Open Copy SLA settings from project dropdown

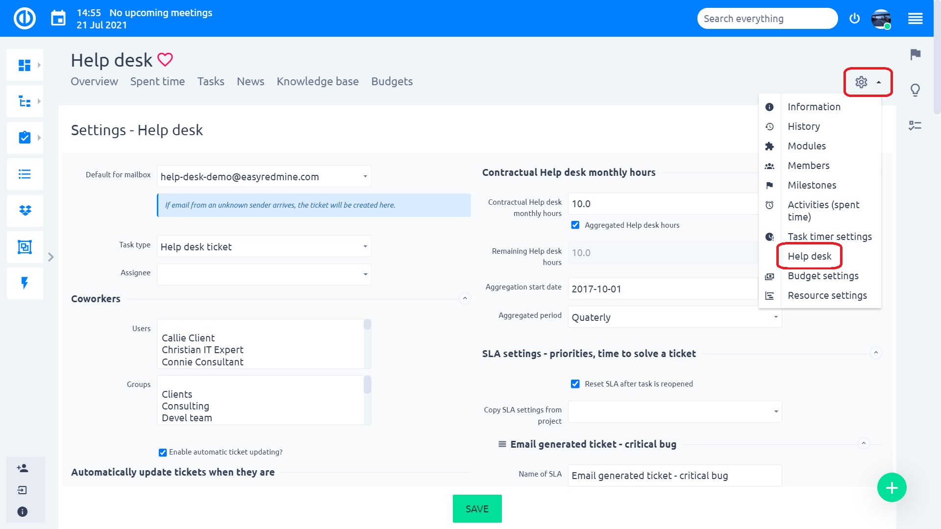click(675, 411)
